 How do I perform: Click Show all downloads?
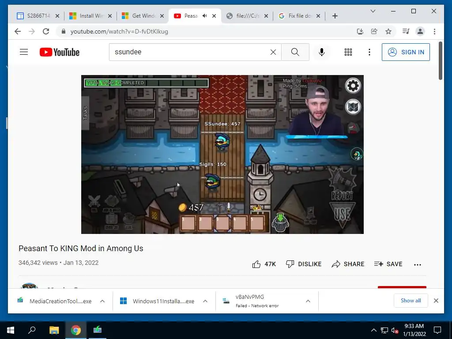411,301
